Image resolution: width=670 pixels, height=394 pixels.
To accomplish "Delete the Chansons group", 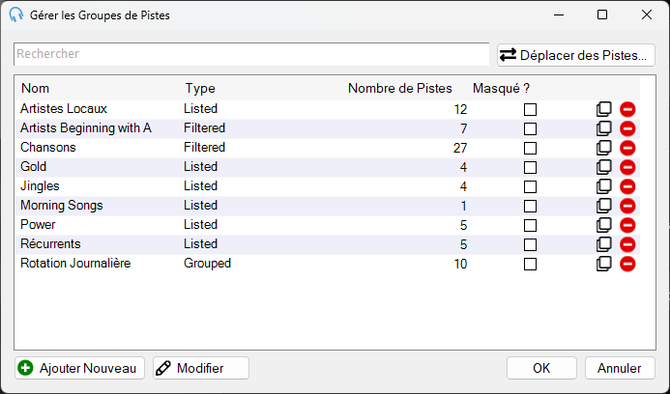I will [627, 148].
